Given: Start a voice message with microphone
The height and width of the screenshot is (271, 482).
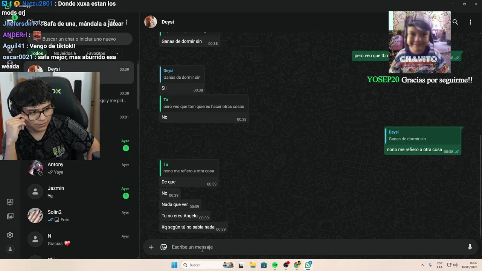Looking at the screenshot, I should coord(470,247).
